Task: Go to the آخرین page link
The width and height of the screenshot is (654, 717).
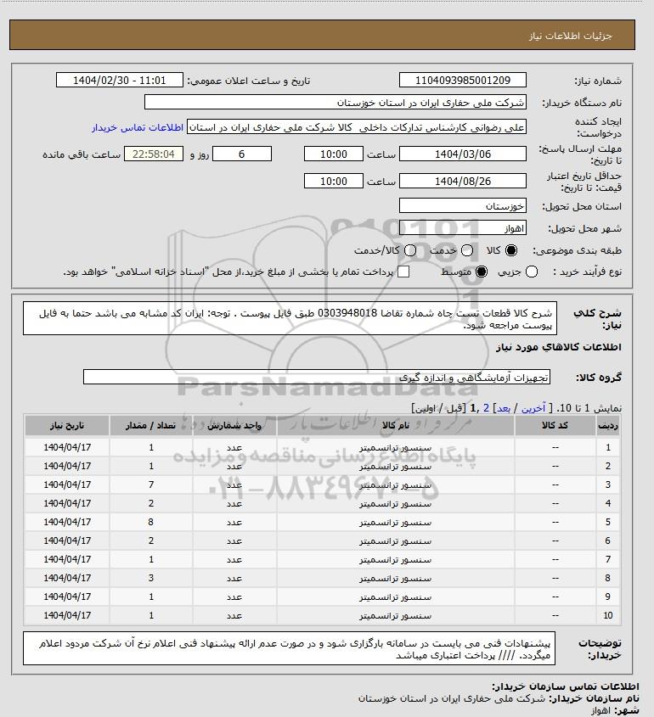Action: point(533,408)
